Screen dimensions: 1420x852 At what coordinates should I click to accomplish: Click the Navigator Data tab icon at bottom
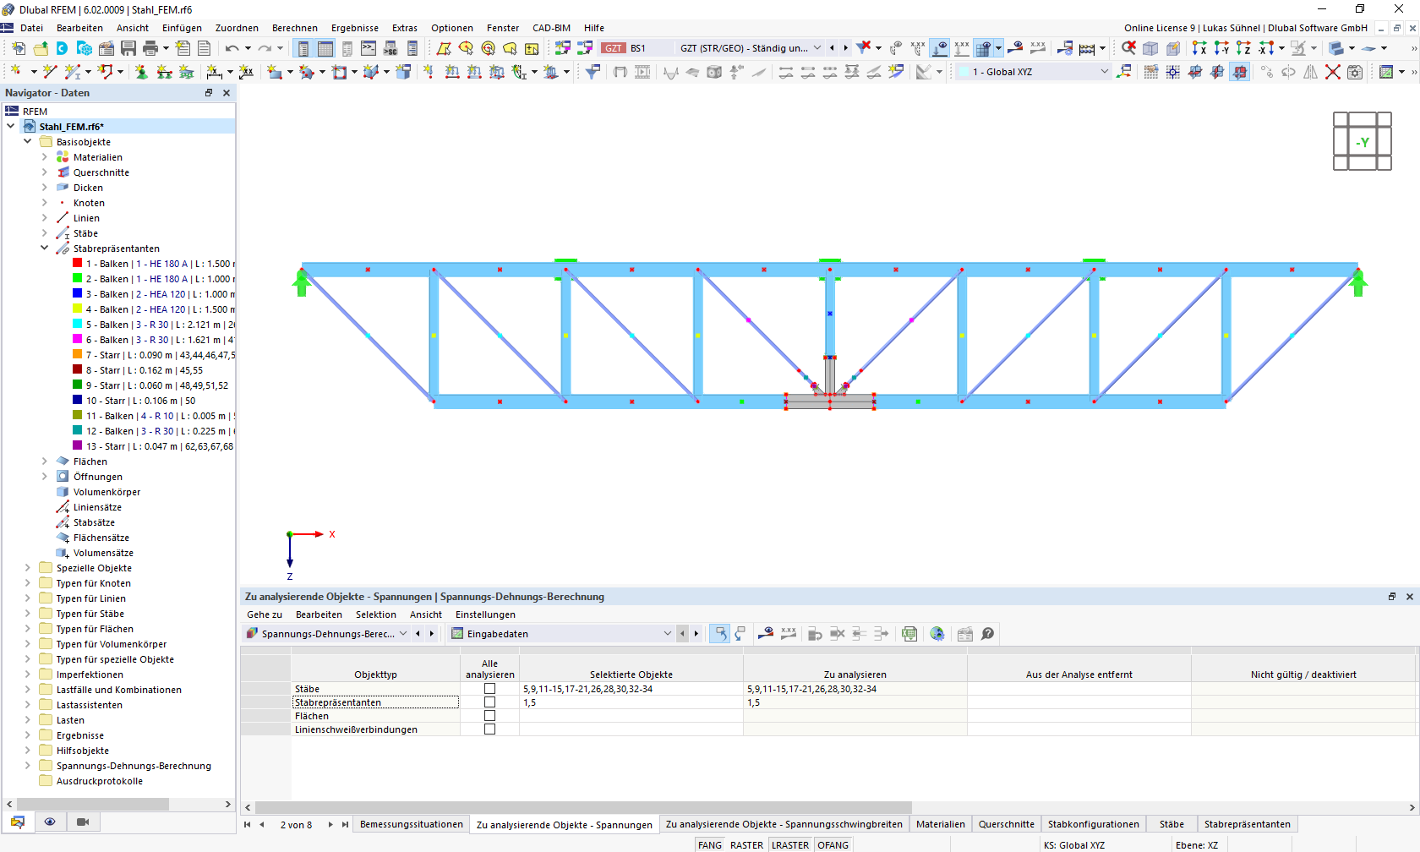tap(18, 822)
